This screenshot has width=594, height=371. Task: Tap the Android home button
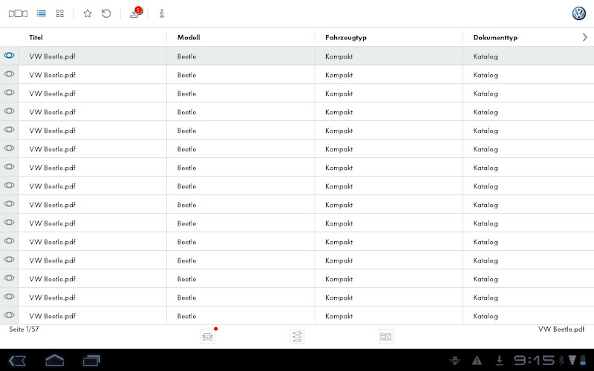coord(54,361)
